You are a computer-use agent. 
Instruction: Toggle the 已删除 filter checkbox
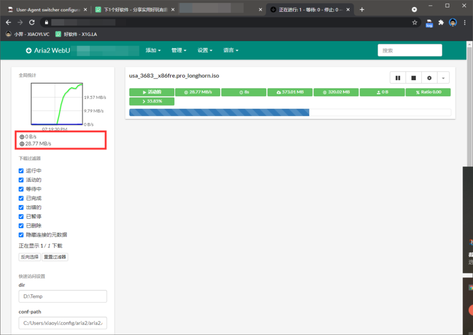click(21, 226)
